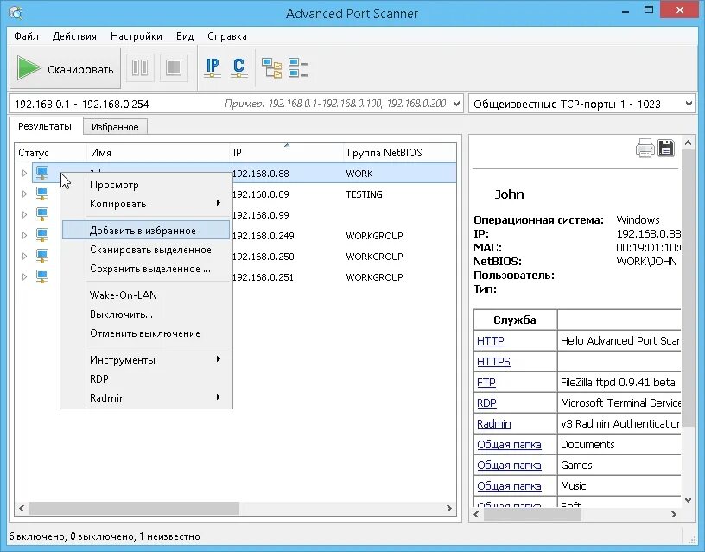Open the IP range history dropdown
This screenshot has width=705, height=552.
(456, 104)
